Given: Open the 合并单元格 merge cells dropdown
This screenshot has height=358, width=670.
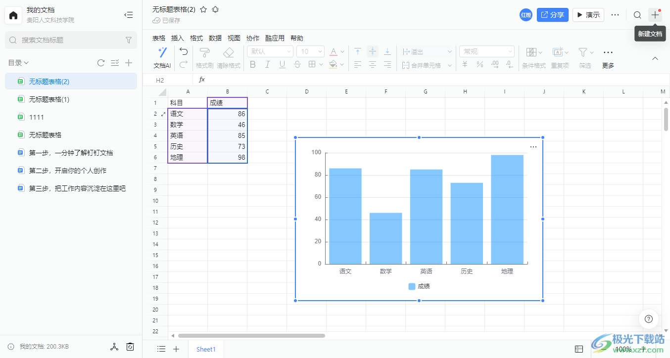Looking at the screenshot, I should (x=427, y=65).
